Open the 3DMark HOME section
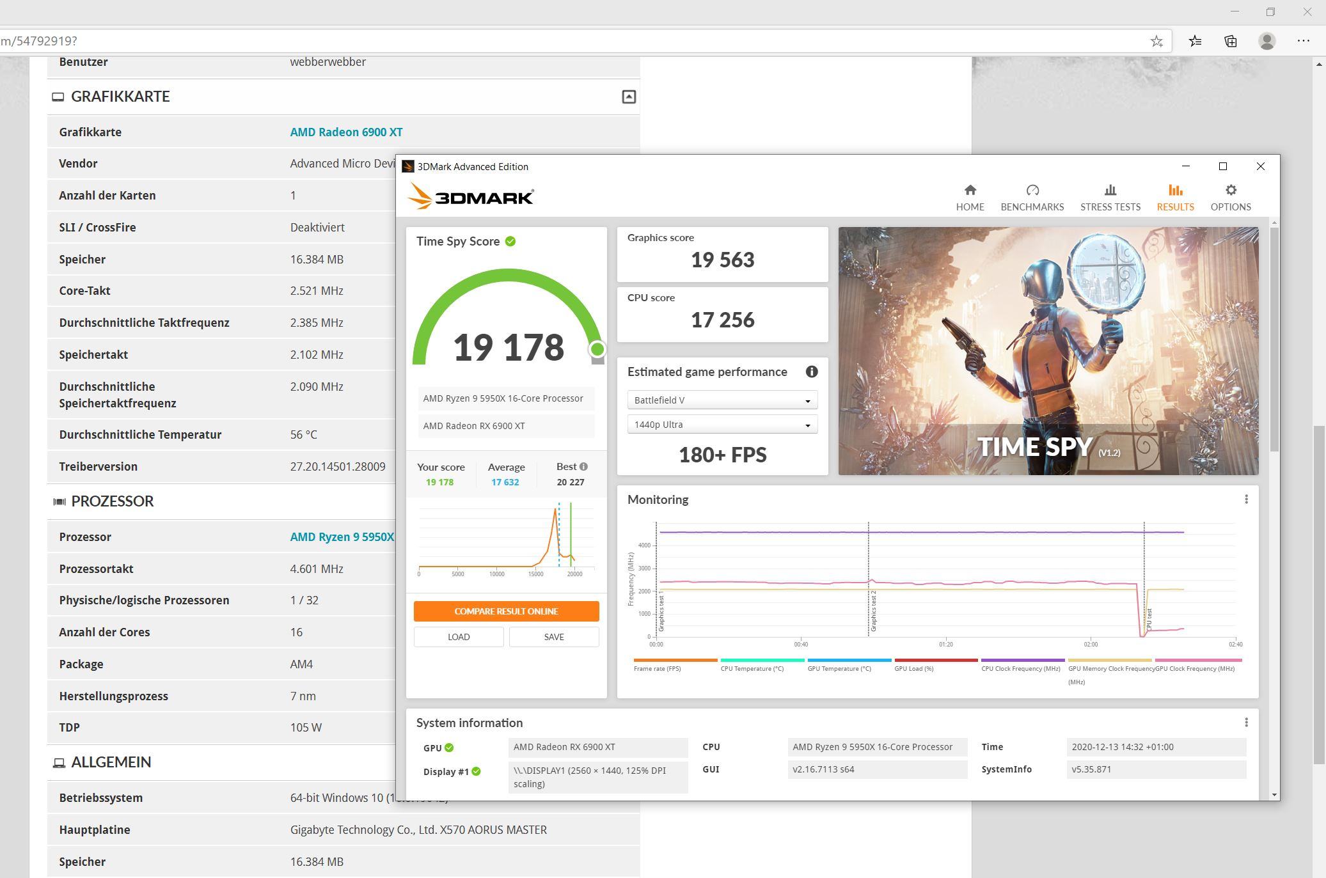The width and height of the screenshot is (1326, 878). [x=970, y=197]
